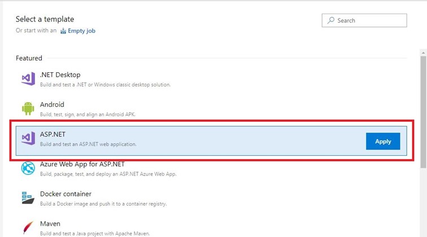Choose the Android template title
The width and height of the screenshot is (427, 237).
[52, 104]
